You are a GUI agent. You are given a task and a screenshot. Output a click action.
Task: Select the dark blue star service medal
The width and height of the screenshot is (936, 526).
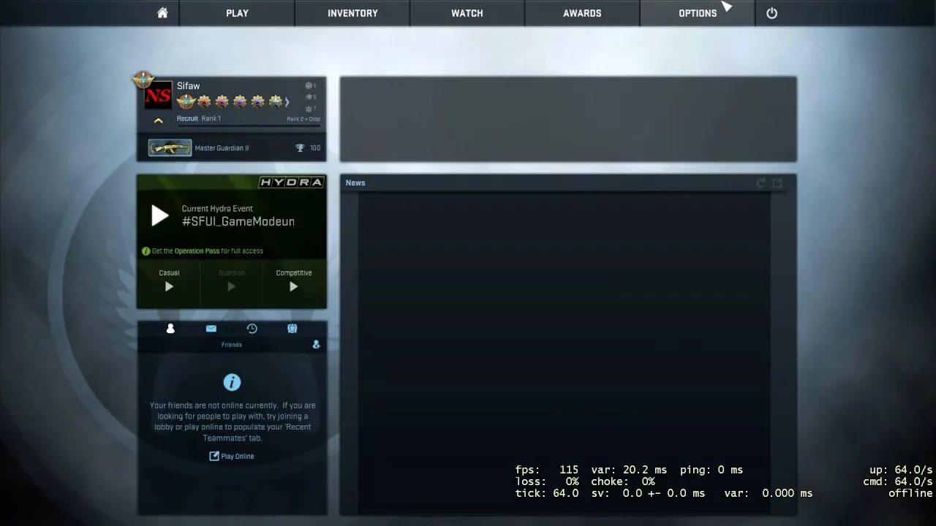(x=257, y=102)
